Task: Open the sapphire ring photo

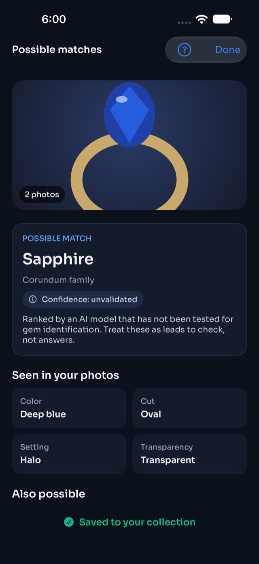Action: point(129,145)
